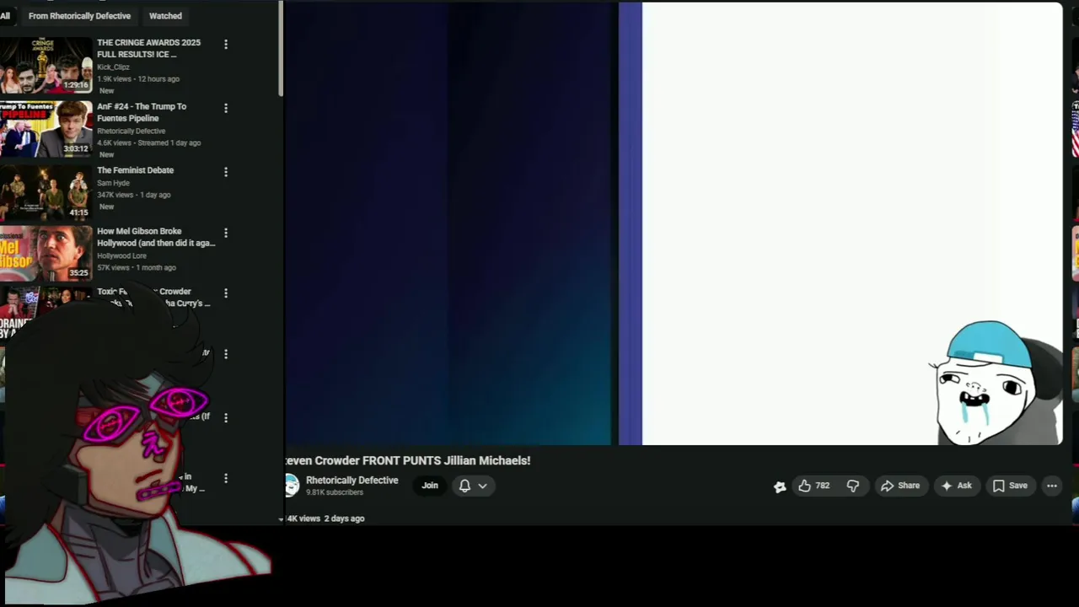Click the video player area
Screen dimensions: 1079x607
[x=674, y=223]
